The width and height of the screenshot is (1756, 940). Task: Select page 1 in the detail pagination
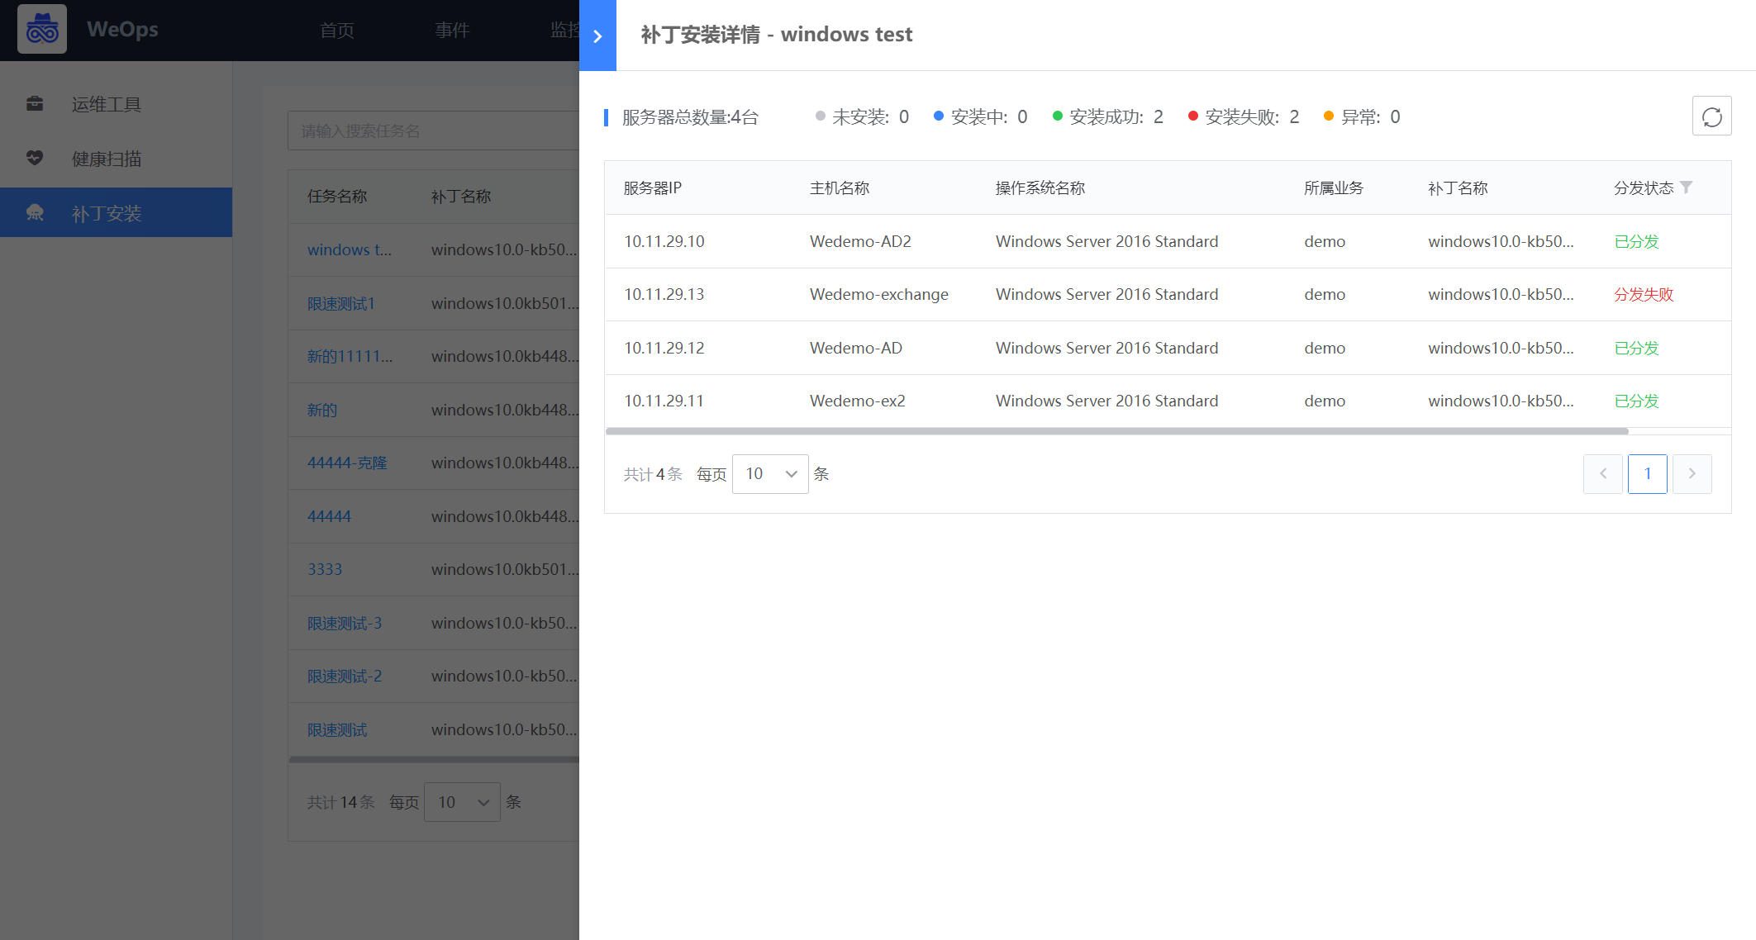[x=1647, y=473]
